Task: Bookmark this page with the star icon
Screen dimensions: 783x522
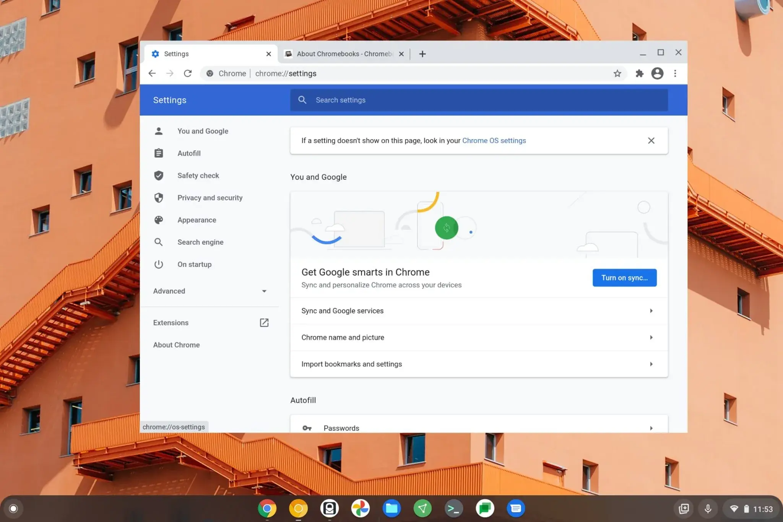Action: (617, 73)
